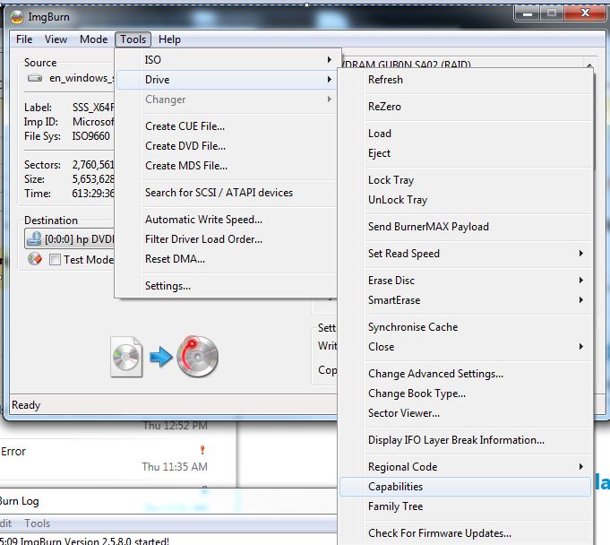Select Family Tree

click(x=466, y=506)
